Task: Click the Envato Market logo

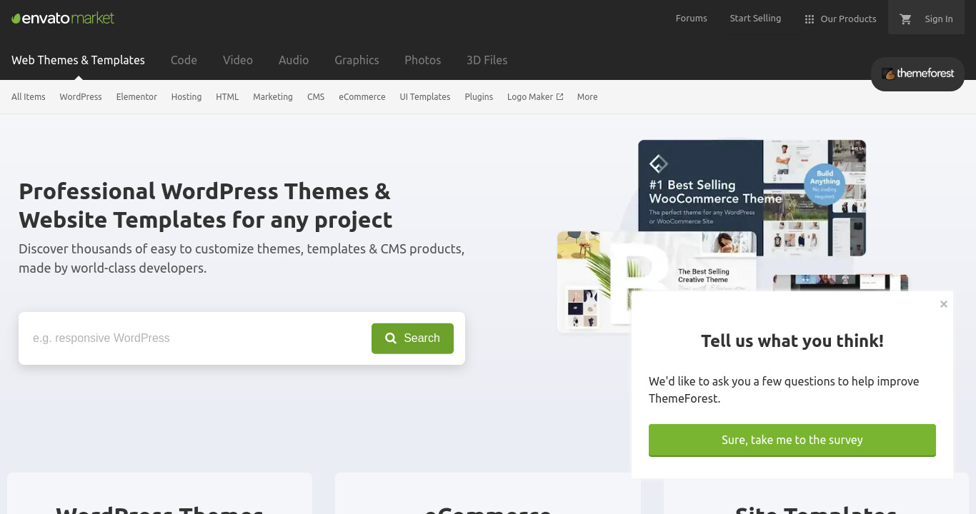Action: tap(63, 19)
